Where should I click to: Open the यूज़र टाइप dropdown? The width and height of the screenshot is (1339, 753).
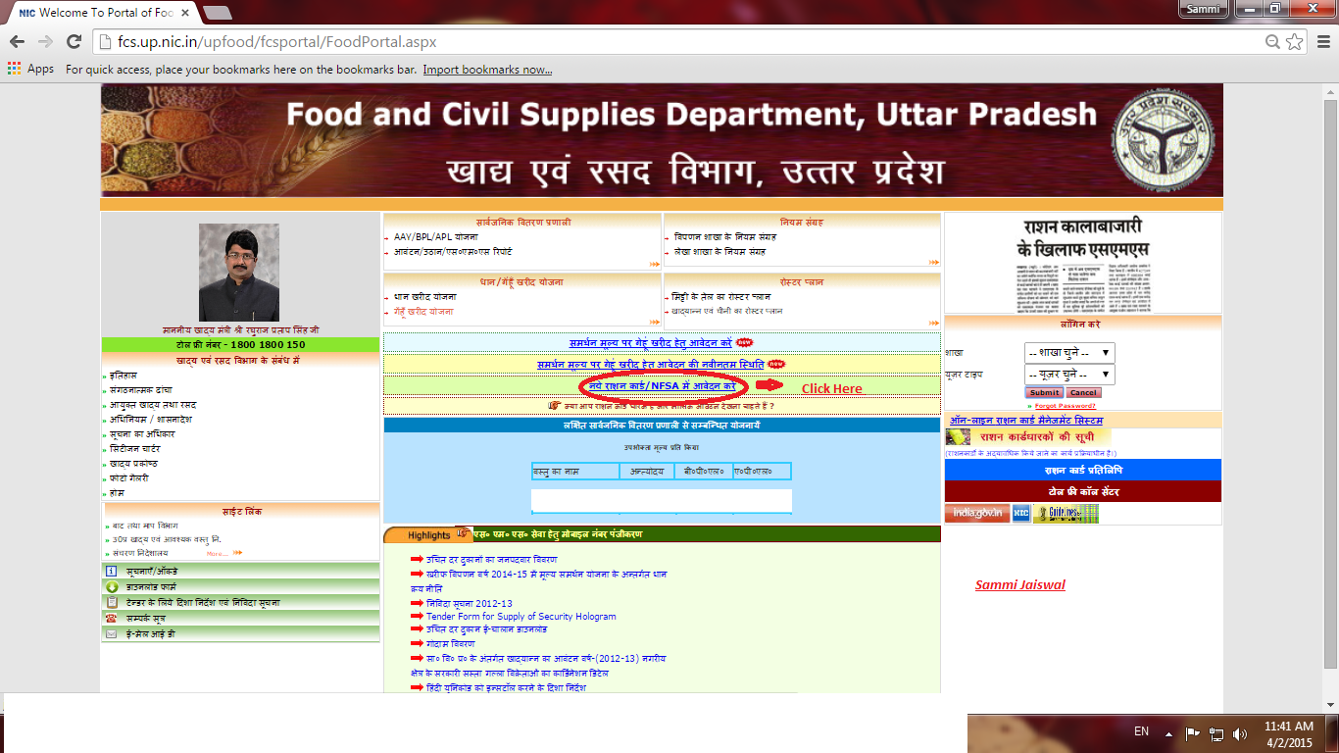pyautogui.click(x=1072, y=374)
